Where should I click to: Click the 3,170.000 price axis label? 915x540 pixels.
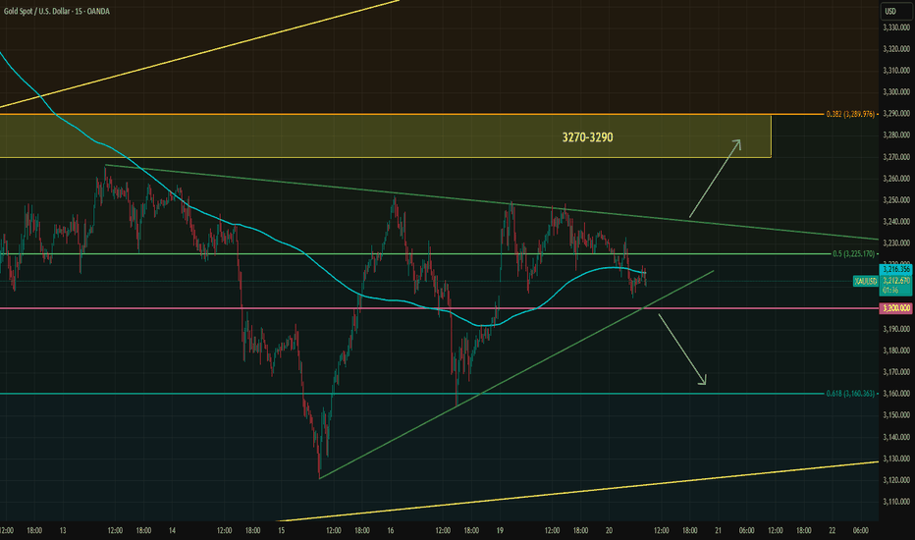[x=895, y=372]
